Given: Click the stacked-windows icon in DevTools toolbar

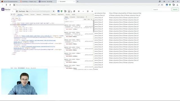Looking at the screenshot, I should (x=74, y=11).
